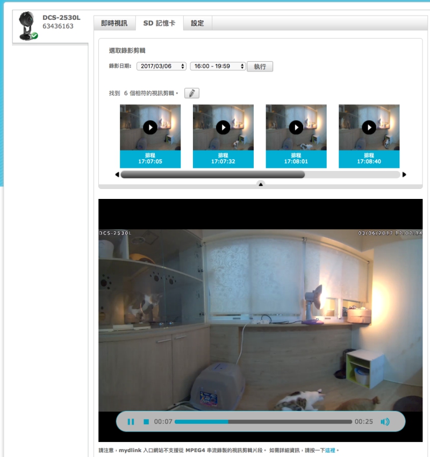Click the 排程 17:08:40 clip label
This screenshot has width=430, height=457.
pos(369,159)
